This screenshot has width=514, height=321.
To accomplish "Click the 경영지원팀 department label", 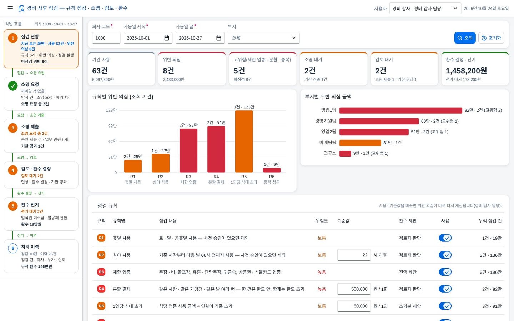I will [x=326, y=121].
